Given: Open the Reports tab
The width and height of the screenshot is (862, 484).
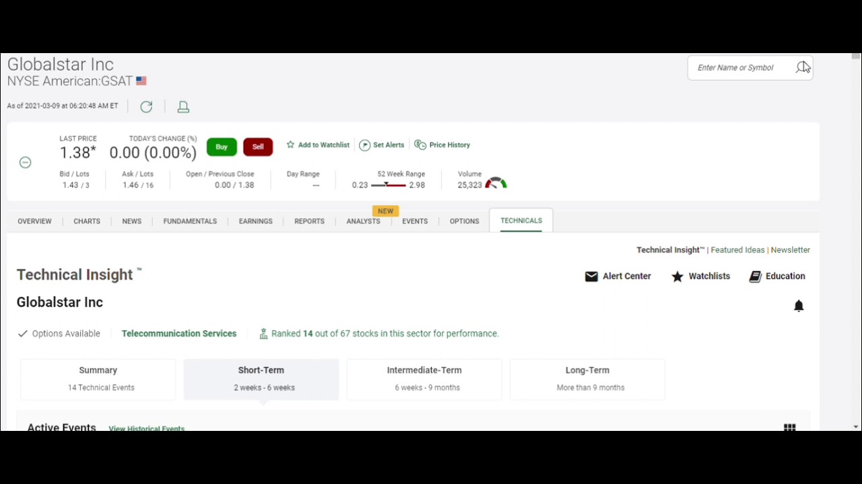Looking at the screenshot, I should (x=309, y=221).
